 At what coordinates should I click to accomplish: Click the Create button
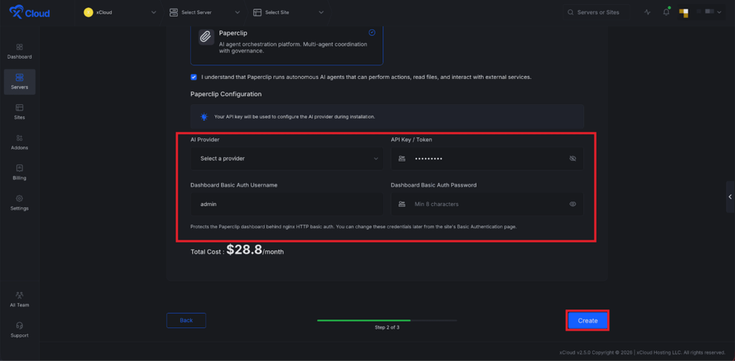[x=588, y=320]
